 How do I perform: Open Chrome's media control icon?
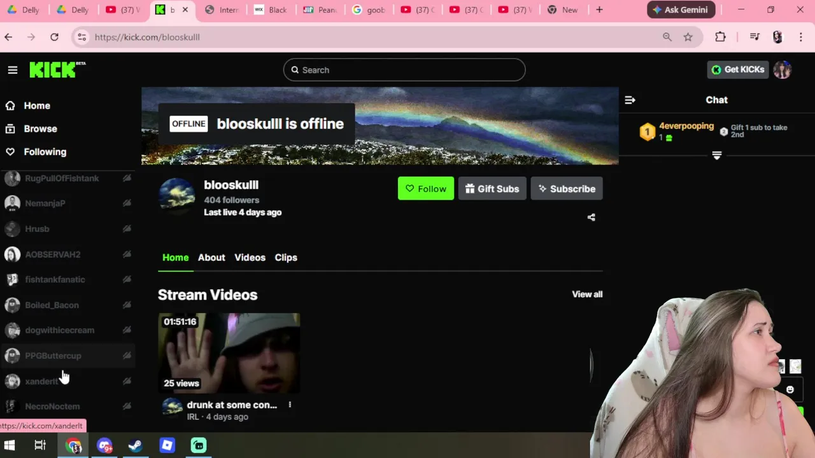click(x=755, y=37)
